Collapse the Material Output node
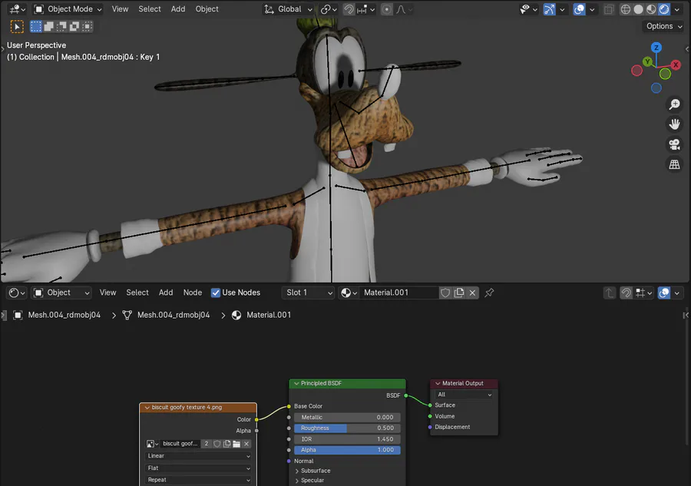This screenshot has height=486, width=691. tap(438, 383)
